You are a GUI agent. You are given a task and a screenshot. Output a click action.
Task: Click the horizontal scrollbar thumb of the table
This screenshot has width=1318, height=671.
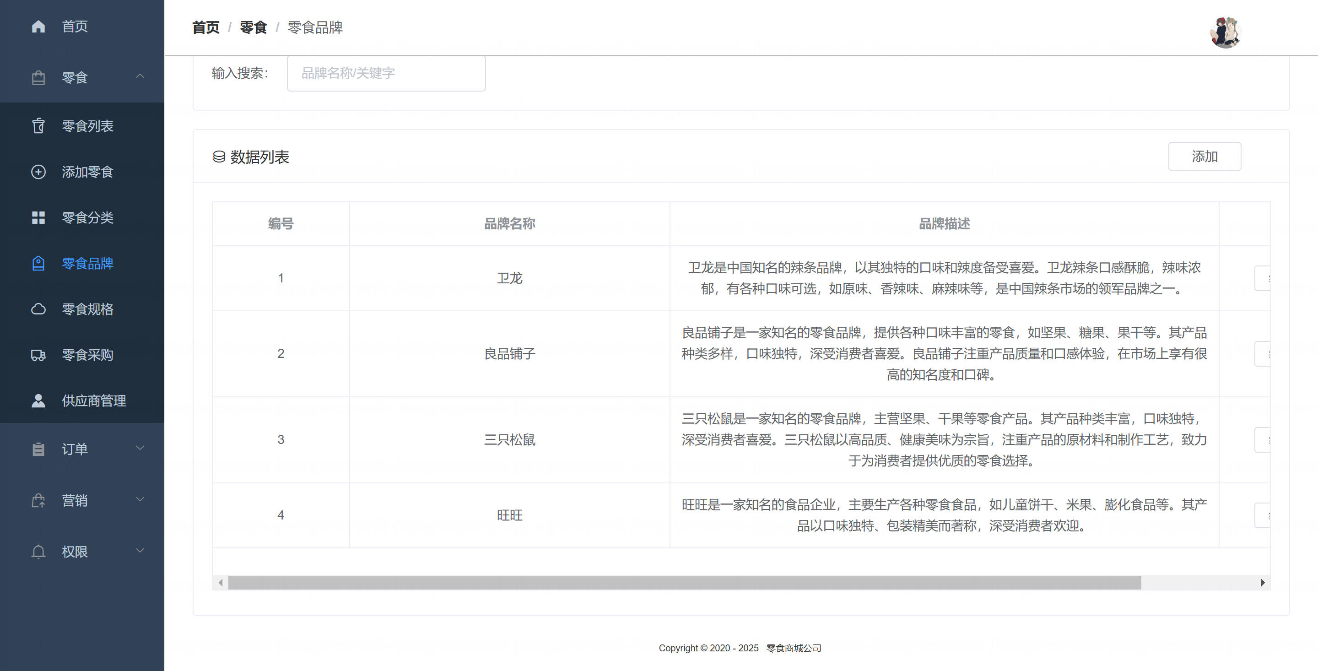[685, 583]
